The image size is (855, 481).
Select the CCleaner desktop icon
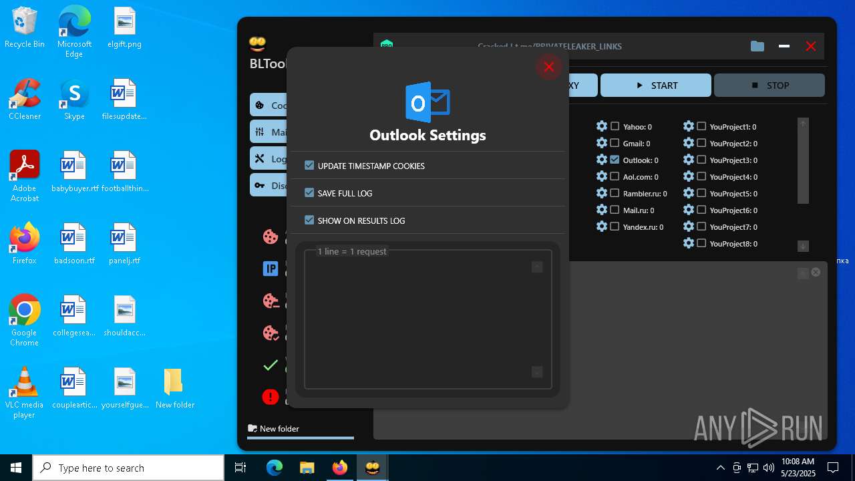click(x=25, y=99)
